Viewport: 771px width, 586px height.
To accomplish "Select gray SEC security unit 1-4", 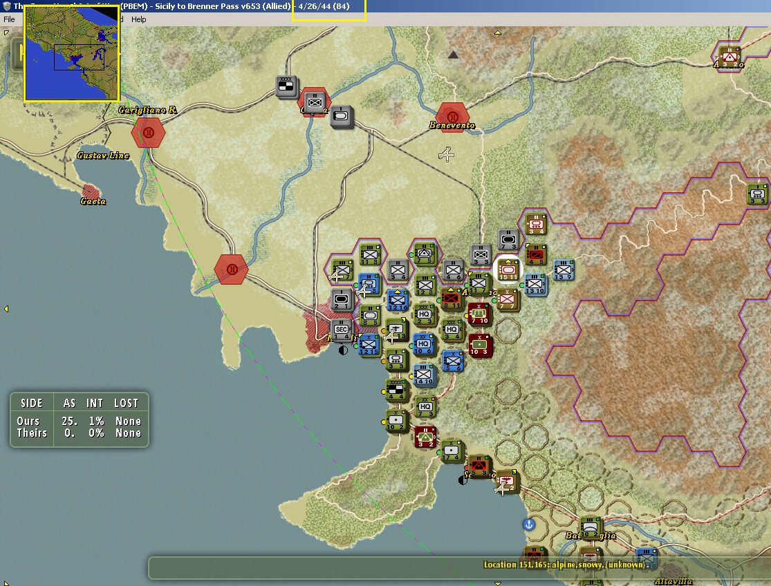I will pyautogui.click(x=342, y=330).
